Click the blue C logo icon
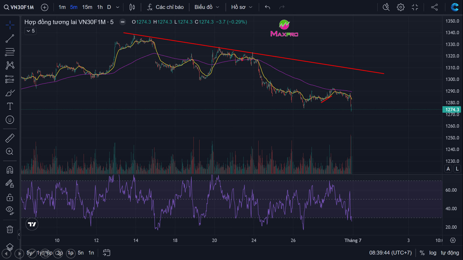463x260 pixels. point(455,7)
